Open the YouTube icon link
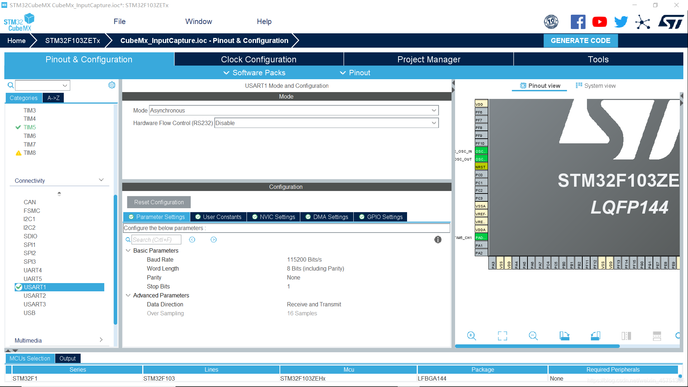Screen dimensions: 688x387 599,22
